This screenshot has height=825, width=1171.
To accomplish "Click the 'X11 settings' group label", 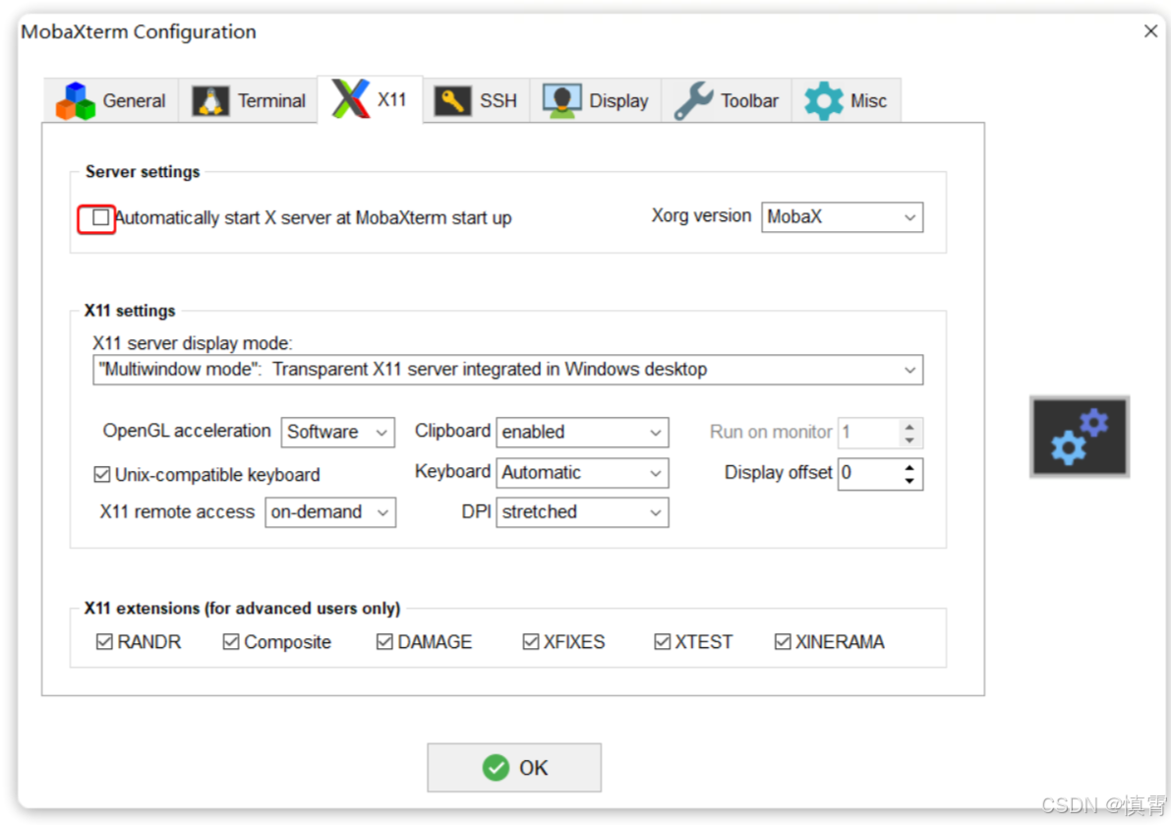I will 130,311.
